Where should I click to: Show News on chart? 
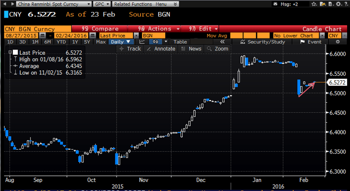[x=191, y=49]
